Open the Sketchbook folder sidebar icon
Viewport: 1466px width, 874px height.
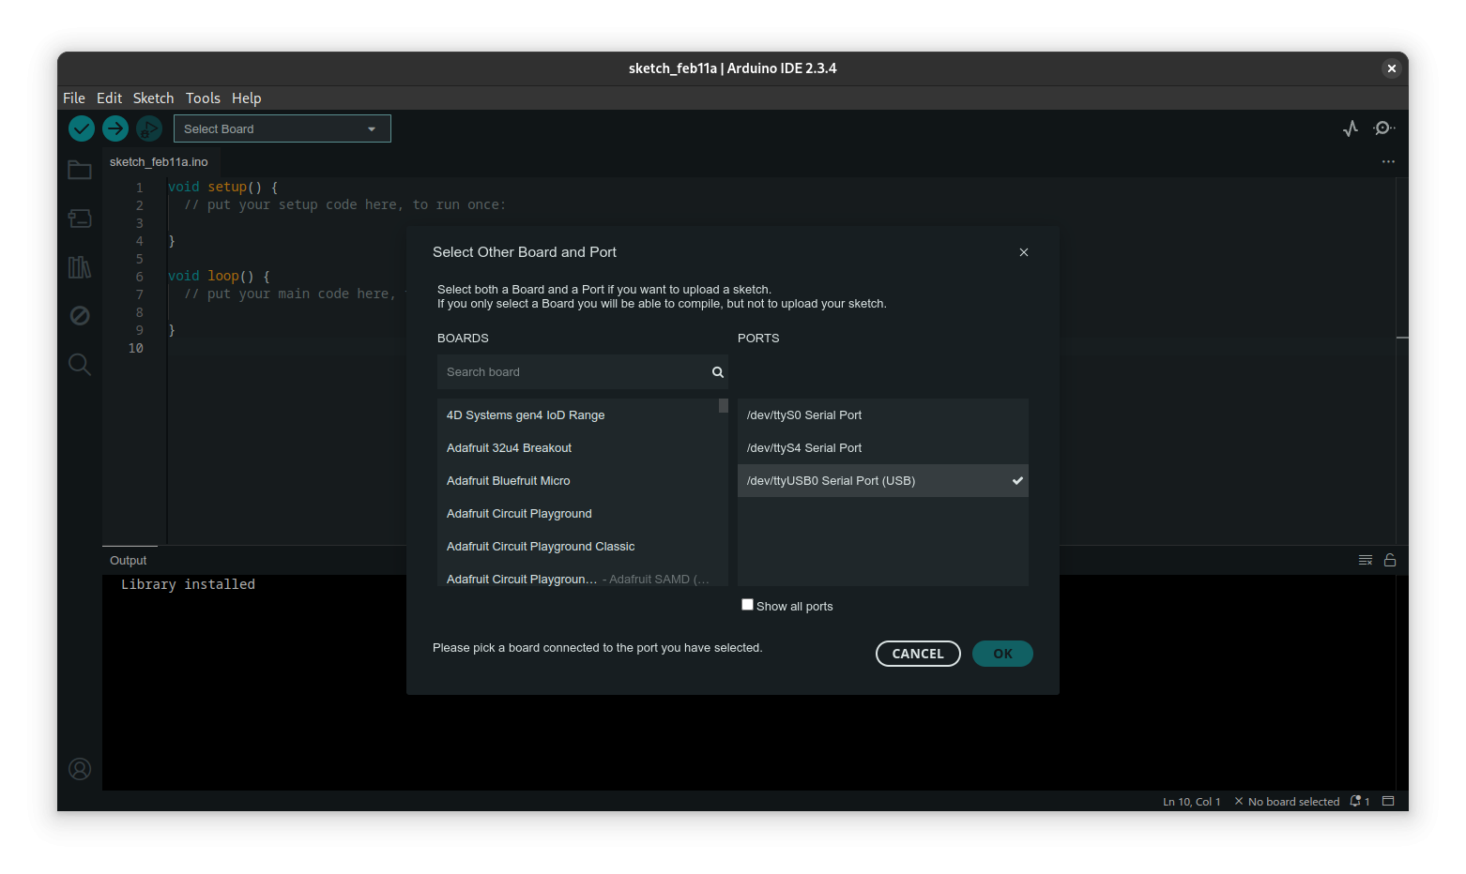(x=80, y=170)
